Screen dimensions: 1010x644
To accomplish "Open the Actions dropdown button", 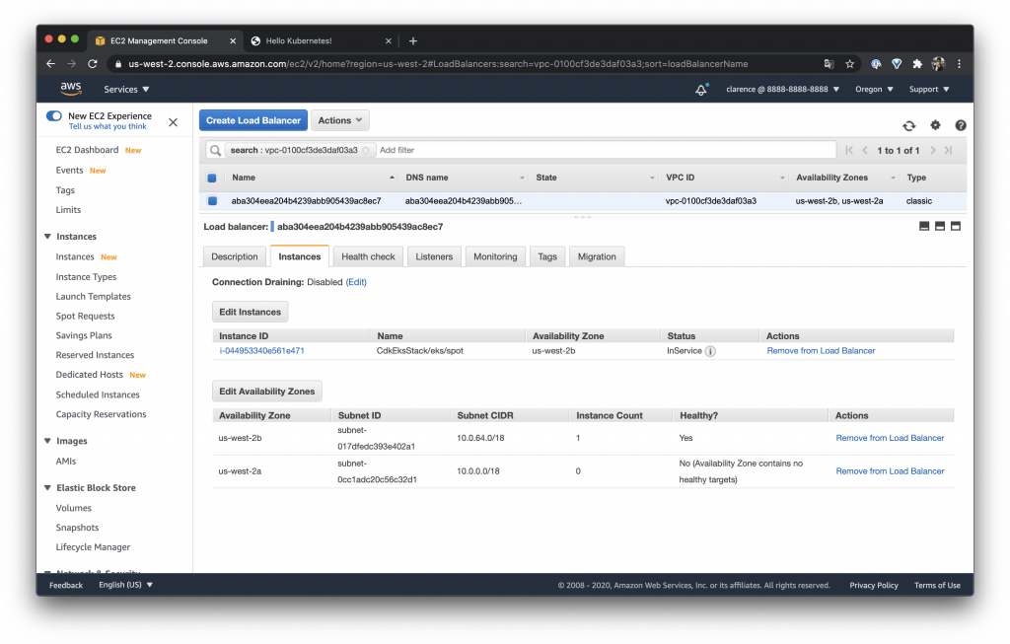I will [340, 120].
